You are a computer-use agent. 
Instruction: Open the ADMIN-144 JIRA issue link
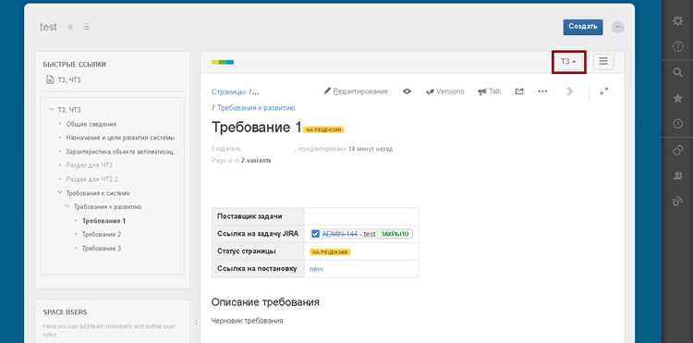point(339,234)
